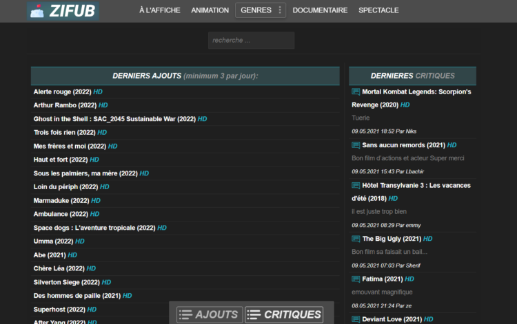Go to the SPECTACLE section

[378, 10]
